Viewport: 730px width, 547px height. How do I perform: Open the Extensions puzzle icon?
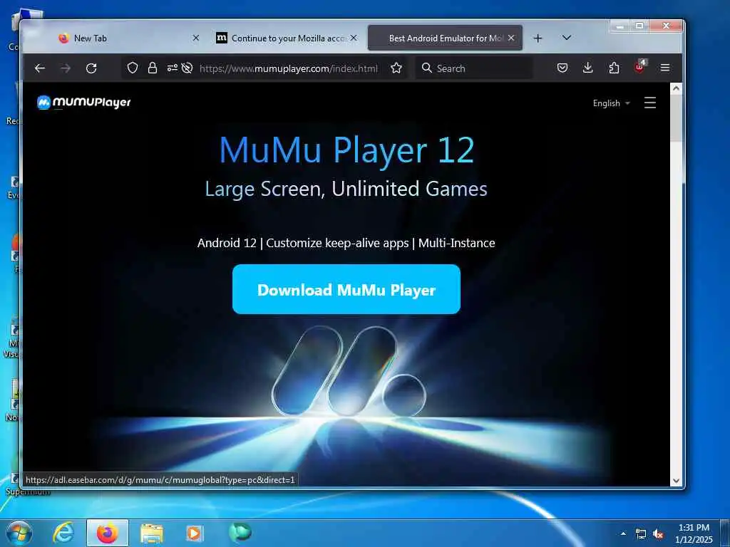[x=614, y=68]
